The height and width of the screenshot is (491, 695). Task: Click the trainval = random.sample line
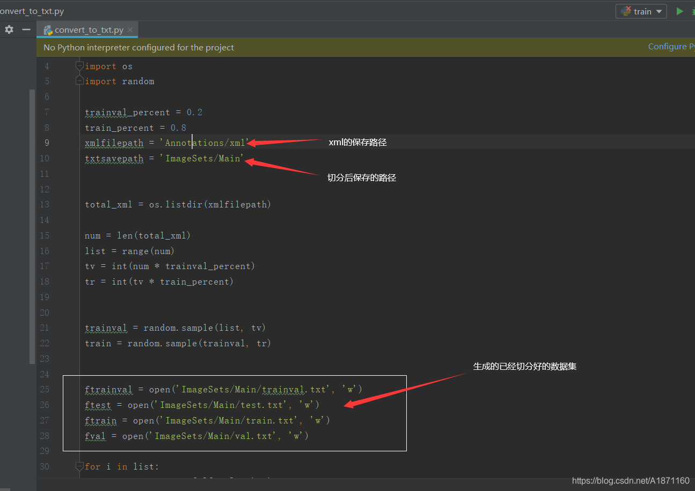pyautogui.click(x=175, y=328)
